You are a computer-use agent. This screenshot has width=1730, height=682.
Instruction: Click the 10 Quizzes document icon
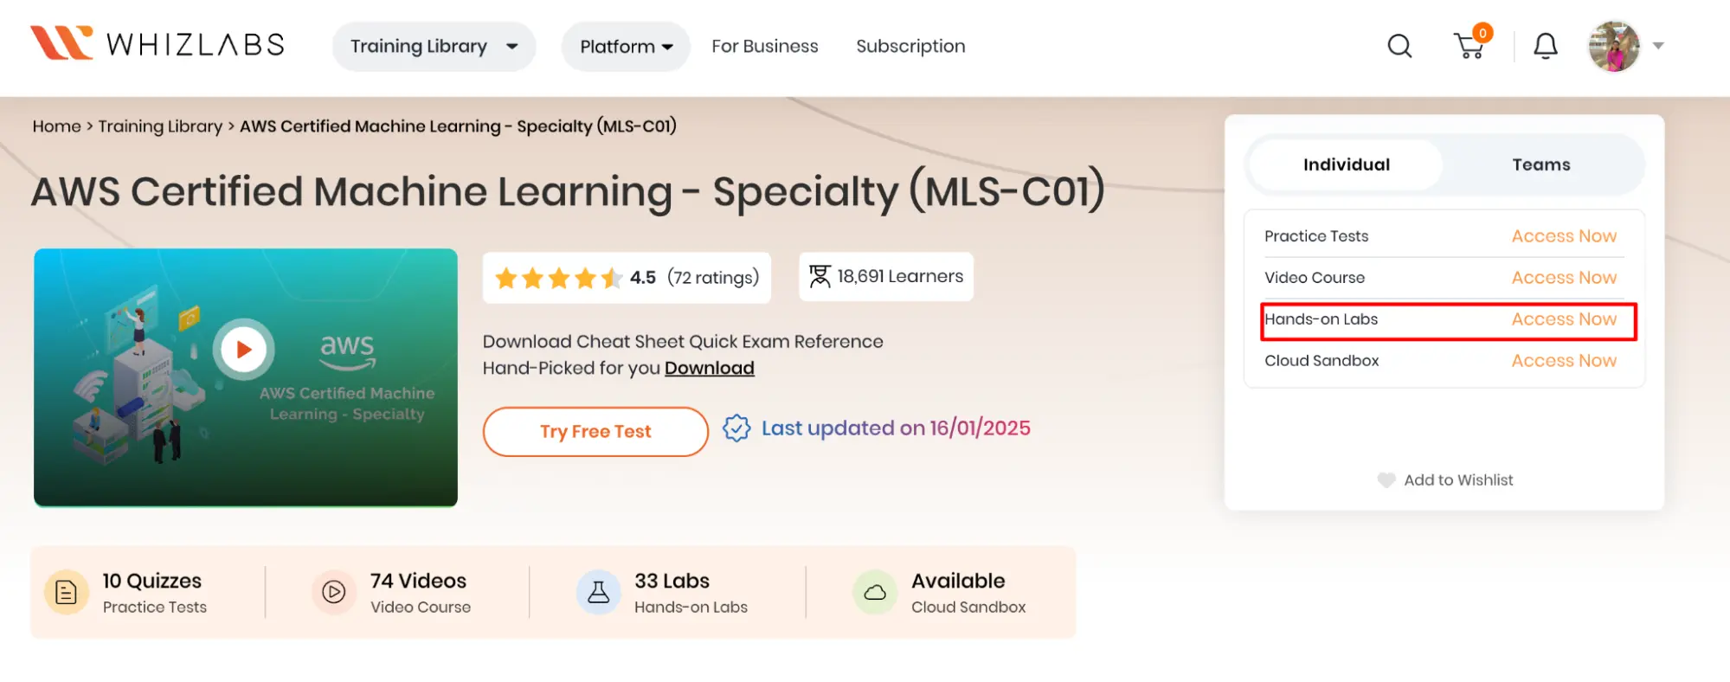point(67,593)
